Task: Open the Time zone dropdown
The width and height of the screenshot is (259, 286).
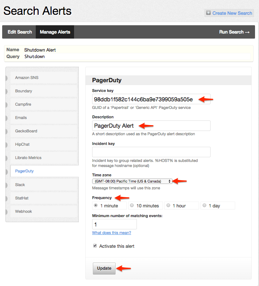Action: [132, 181]
